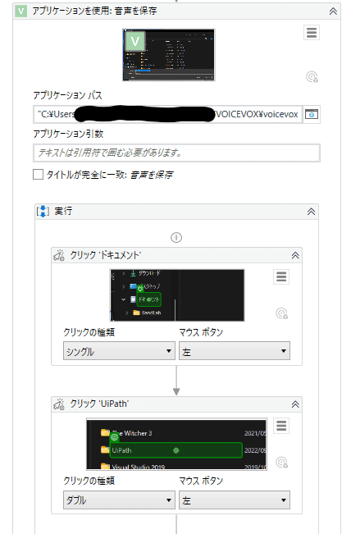This screenshot has height=534, width=351.
Task: Click the 実行 sequence icon
Action: (x=43, y=211)
